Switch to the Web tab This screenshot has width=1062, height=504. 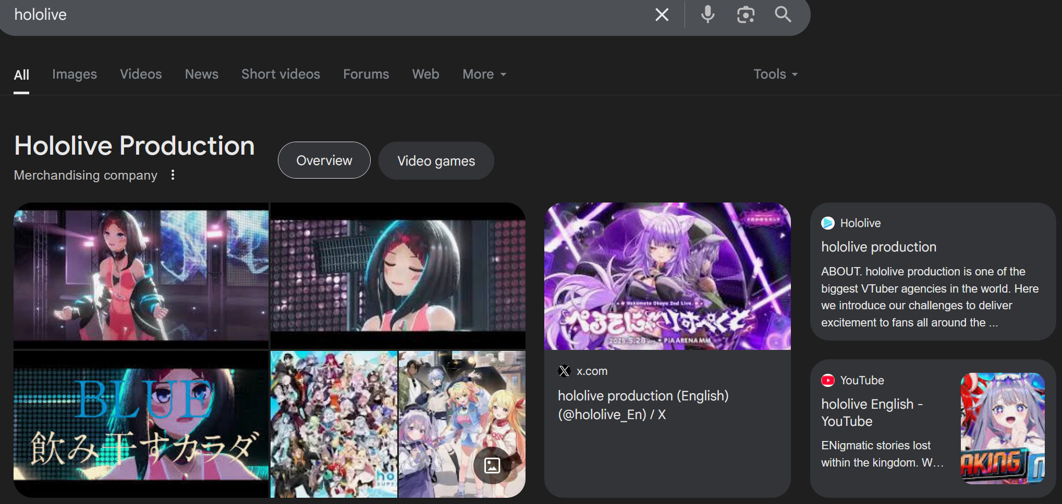425,74
